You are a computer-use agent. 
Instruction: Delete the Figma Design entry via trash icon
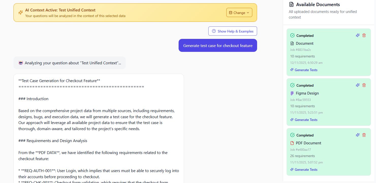click(x=364, y=85)
